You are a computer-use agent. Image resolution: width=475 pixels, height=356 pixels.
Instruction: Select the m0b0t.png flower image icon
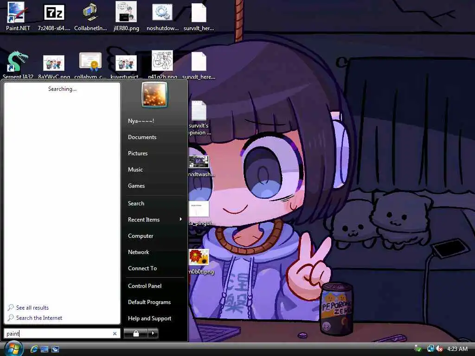200,261
